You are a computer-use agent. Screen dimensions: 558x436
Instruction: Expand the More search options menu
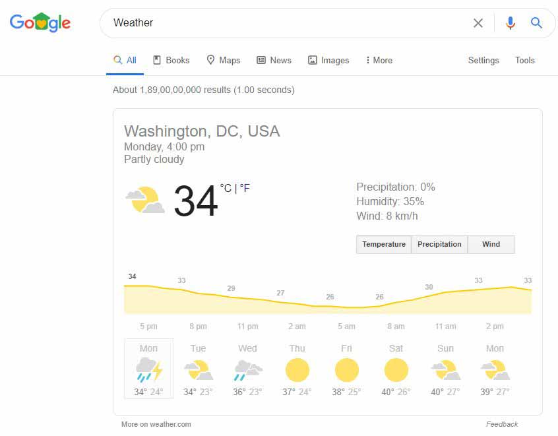(x=379, y=60)
